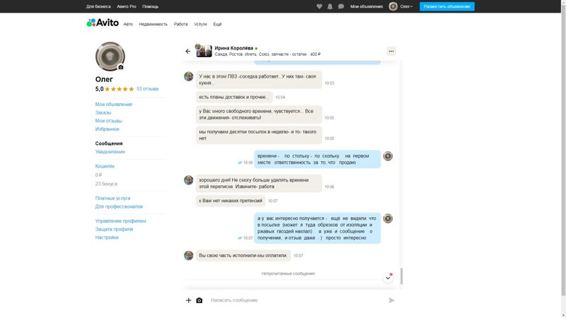Click camera icon on Олег profile avatar

121,67
